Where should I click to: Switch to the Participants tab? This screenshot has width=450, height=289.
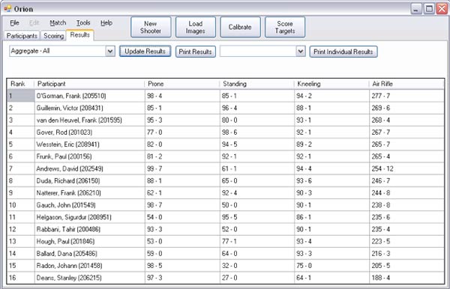22,36
